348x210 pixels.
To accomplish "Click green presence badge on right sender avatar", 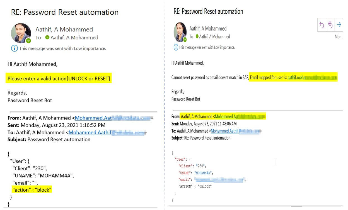I will (185, 40).
